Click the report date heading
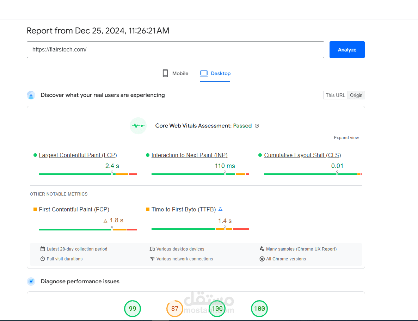Viewport: 418px width, 321px height. 98,31
